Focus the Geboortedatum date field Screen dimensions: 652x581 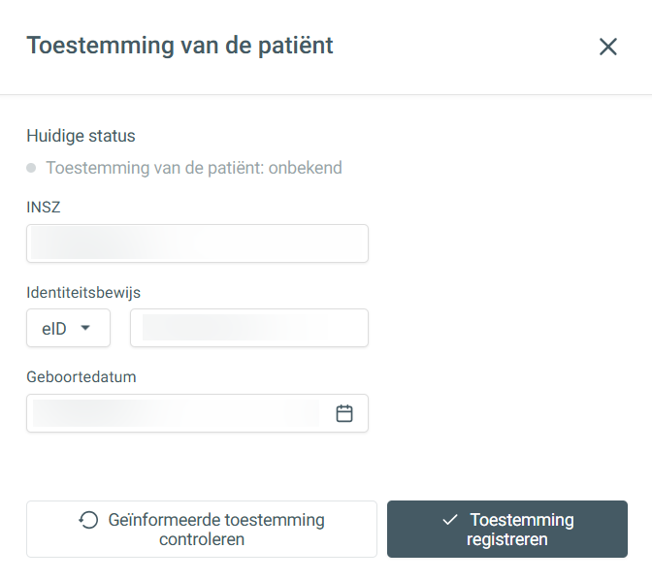click(x=197, y=413)
